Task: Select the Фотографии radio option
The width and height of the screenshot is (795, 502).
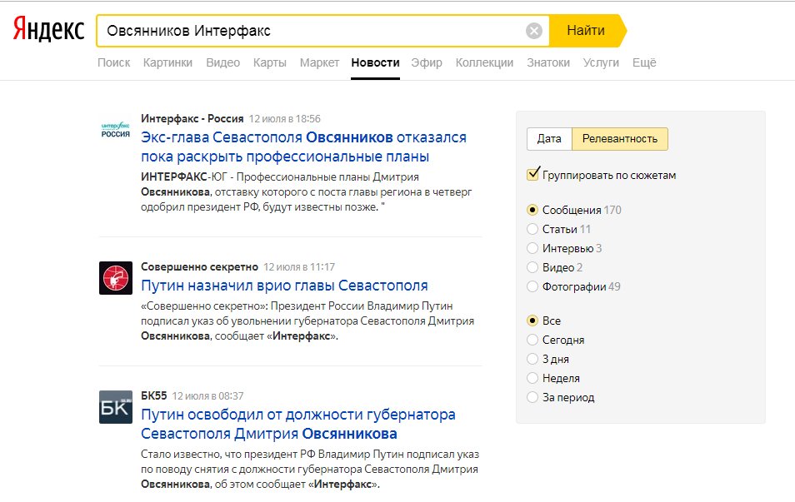Action: click(533, 286)
